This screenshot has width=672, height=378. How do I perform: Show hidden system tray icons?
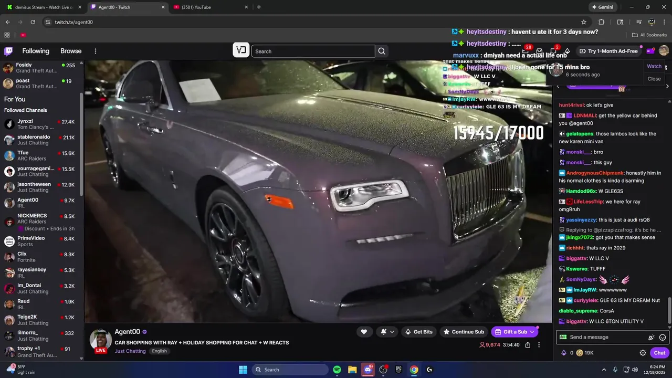point(604,370)
